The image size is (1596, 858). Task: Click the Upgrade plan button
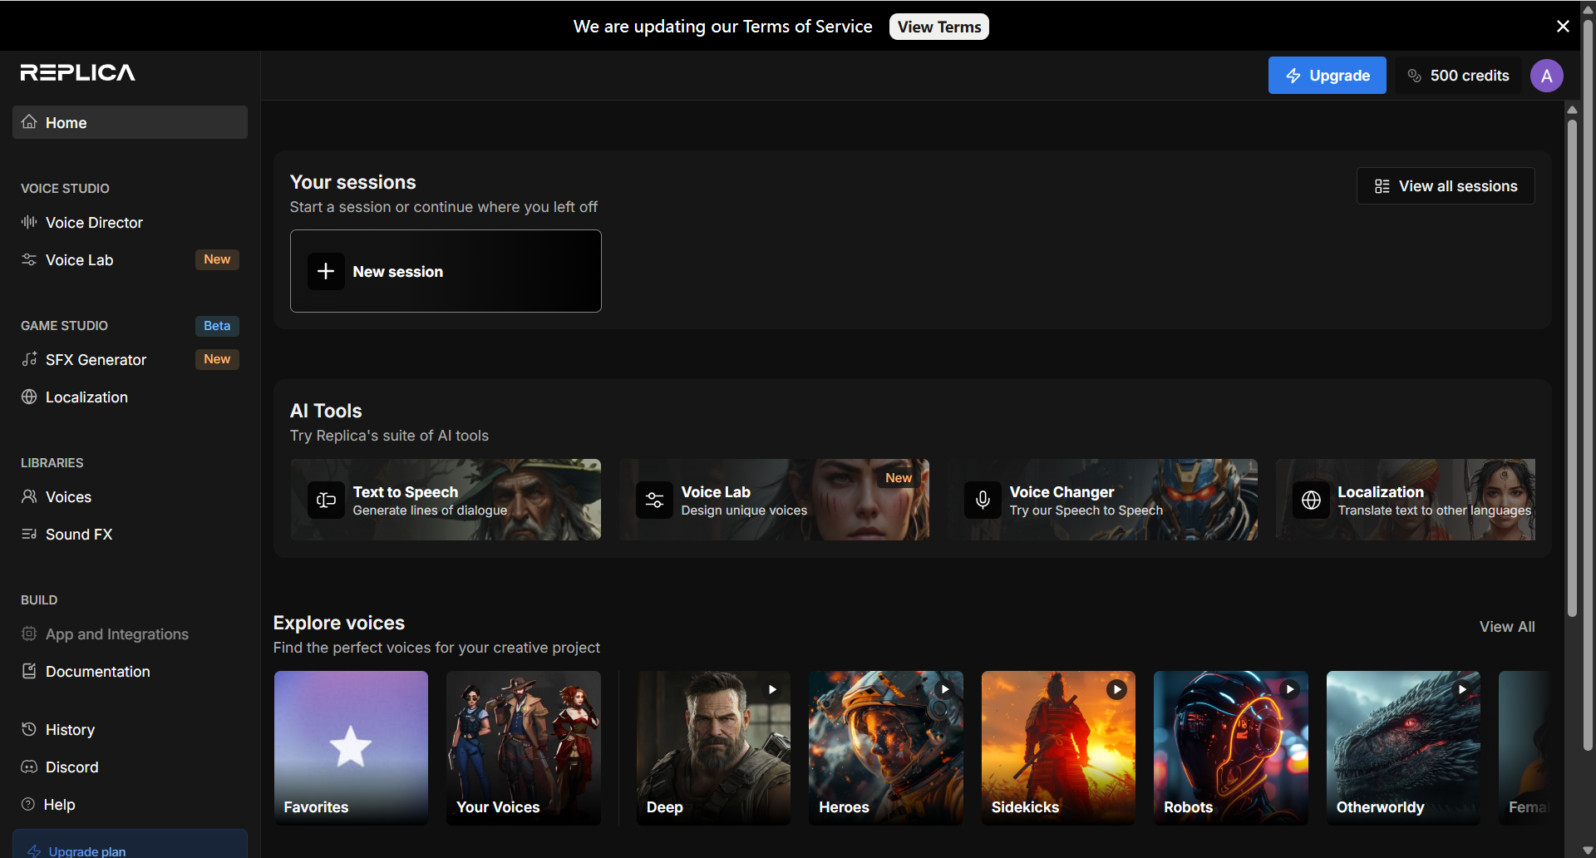(x=130, y=844)
